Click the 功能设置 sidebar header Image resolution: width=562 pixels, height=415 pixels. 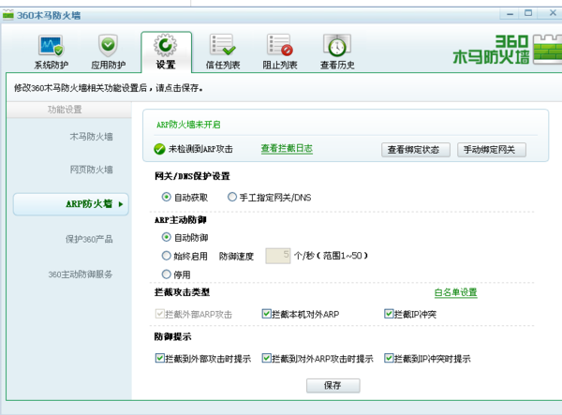65,110
